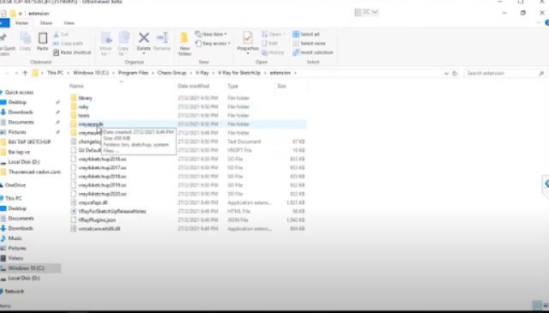The height and width of the screenshot is (313, 549).
Task: Select Quick access in navigation pane
Action: [x=19, y=93]
